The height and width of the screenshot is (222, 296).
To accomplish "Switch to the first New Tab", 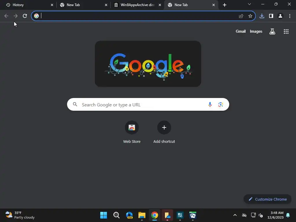I will 83,5.
